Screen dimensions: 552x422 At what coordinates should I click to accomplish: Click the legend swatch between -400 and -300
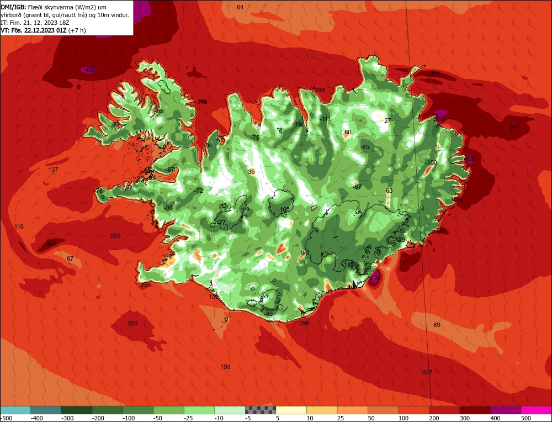(46, 410)
